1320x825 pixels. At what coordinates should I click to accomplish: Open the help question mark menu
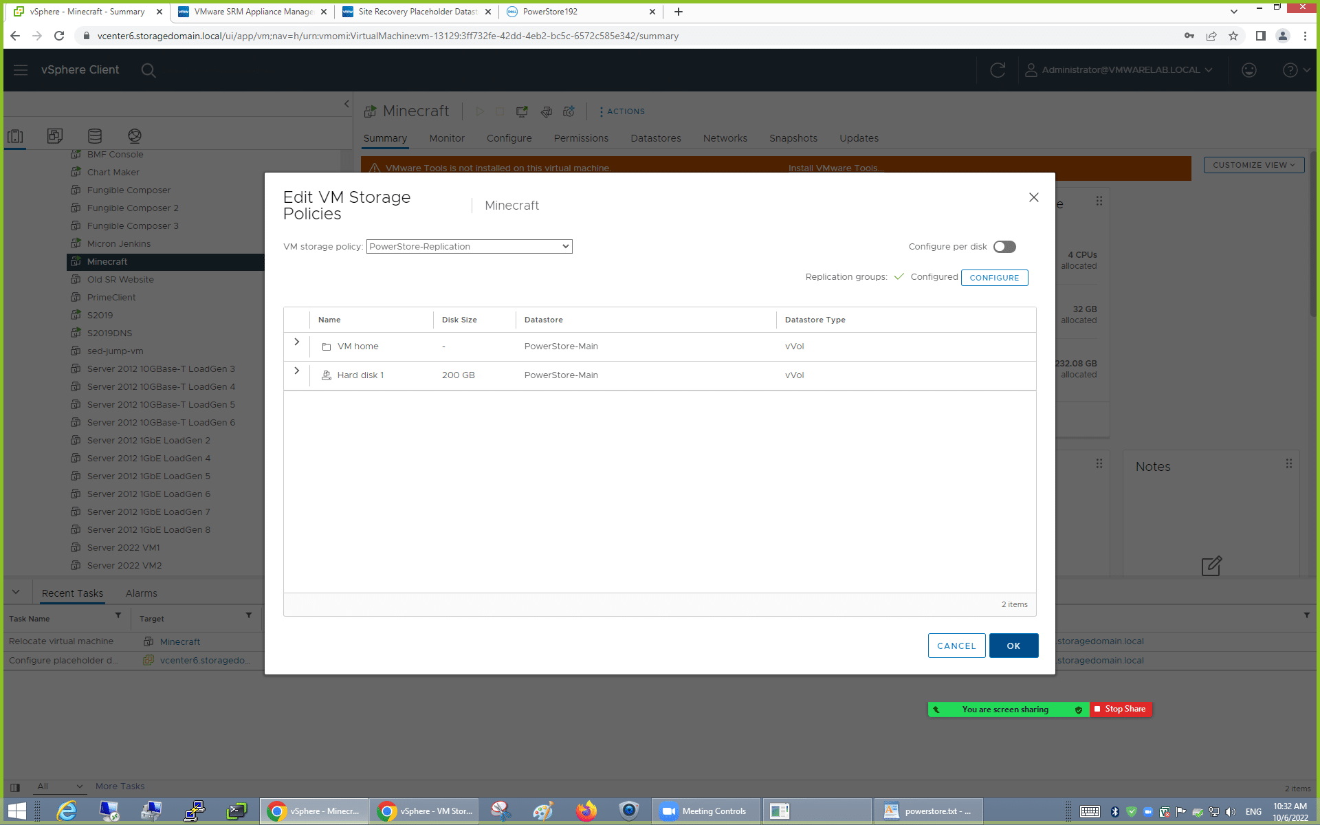1296,70
